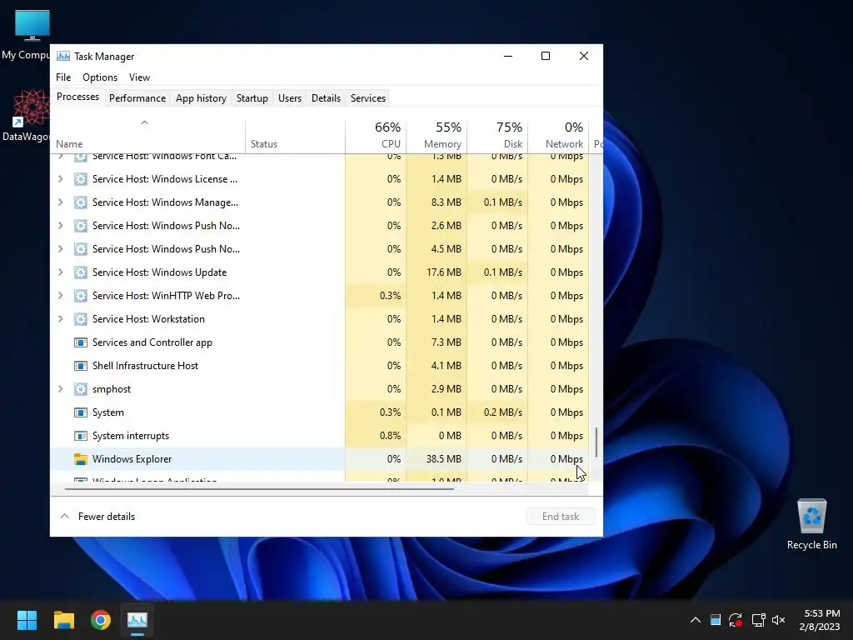
Task: Click the 38.5 MB memory value
Action: tap(443, 459)
